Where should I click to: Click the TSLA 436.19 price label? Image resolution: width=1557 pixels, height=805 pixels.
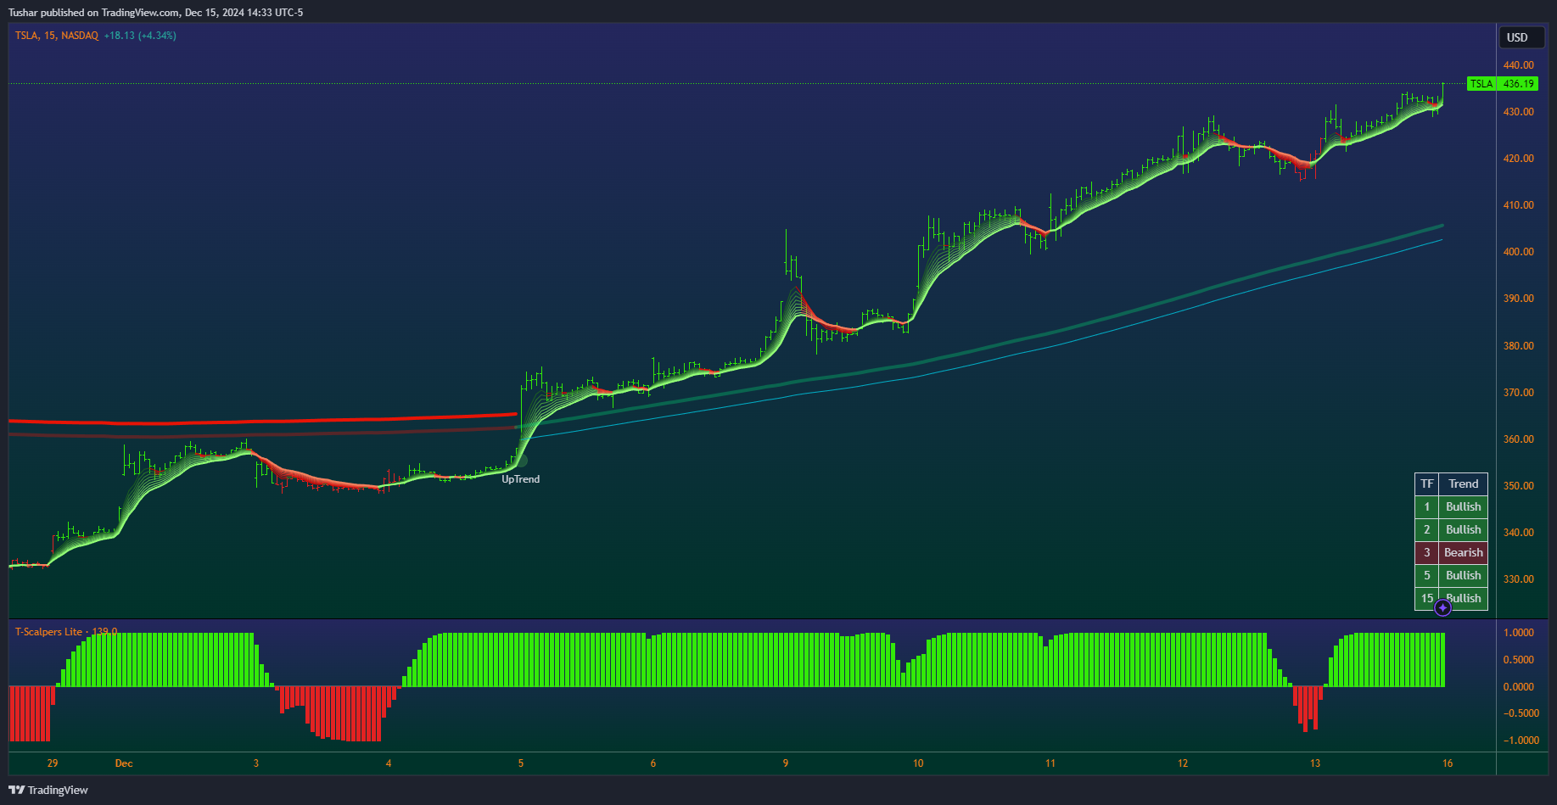pyautogui.click(x=1503, y=84)
